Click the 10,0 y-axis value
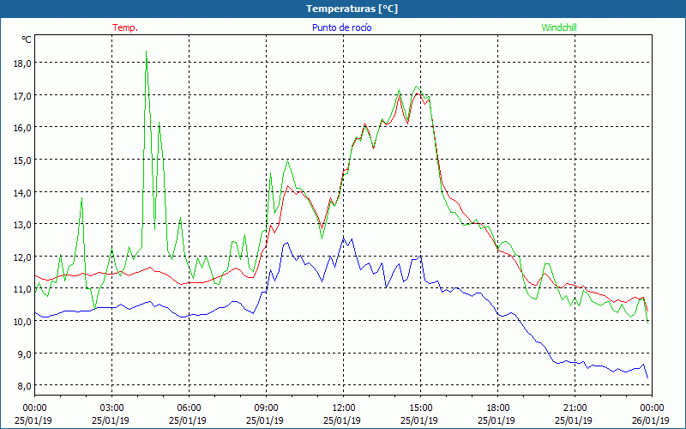The height and width of the screenshot is (429, 686). [x=22, y=321]
